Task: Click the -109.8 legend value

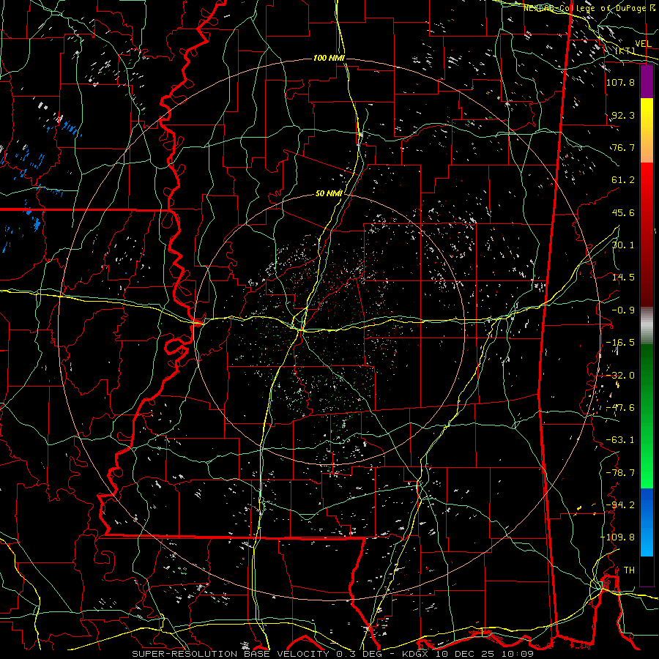Action: 618,537
